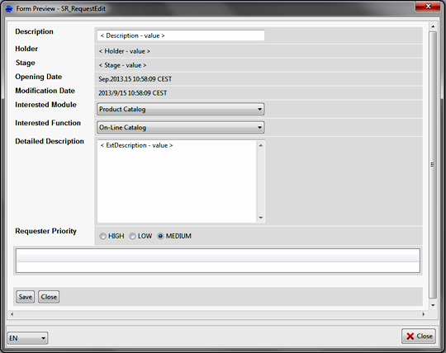Click the vertical scrollbar up arrow
This screenshot has height=353, width=446.
(433, 26)
